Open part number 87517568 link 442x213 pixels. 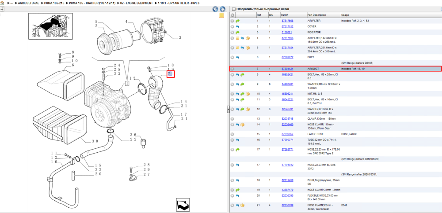tap(287, 21)
